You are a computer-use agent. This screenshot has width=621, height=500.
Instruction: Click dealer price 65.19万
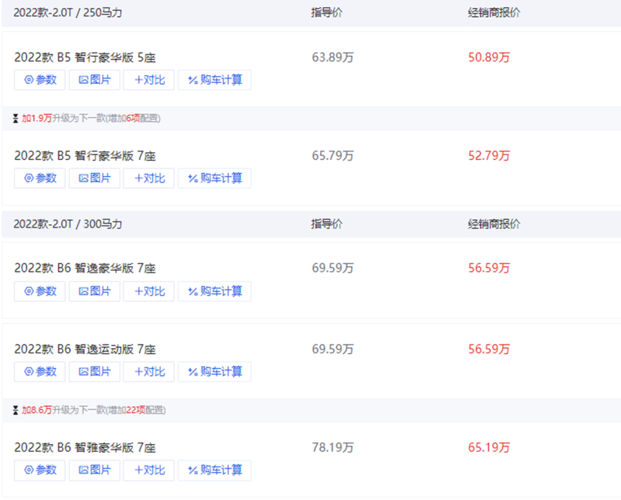pos(489,448)
